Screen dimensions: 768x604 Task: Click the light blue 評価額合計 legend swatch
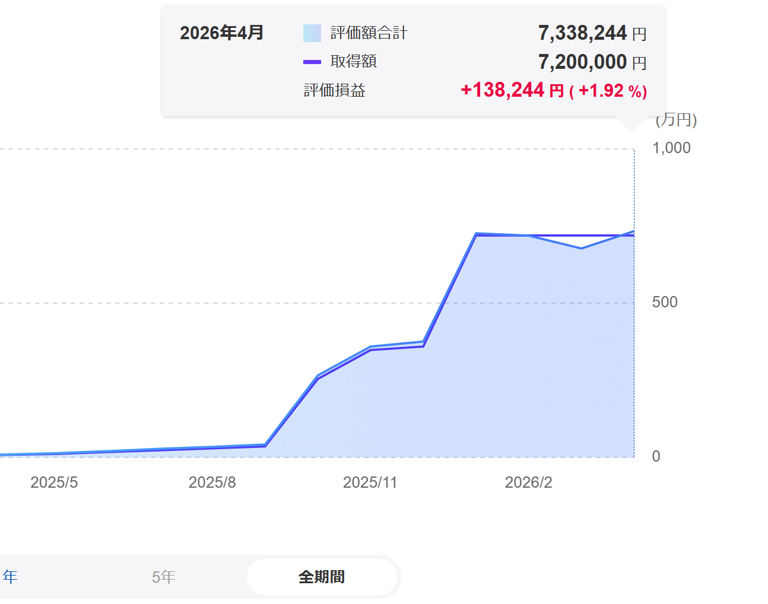(312, 33)
